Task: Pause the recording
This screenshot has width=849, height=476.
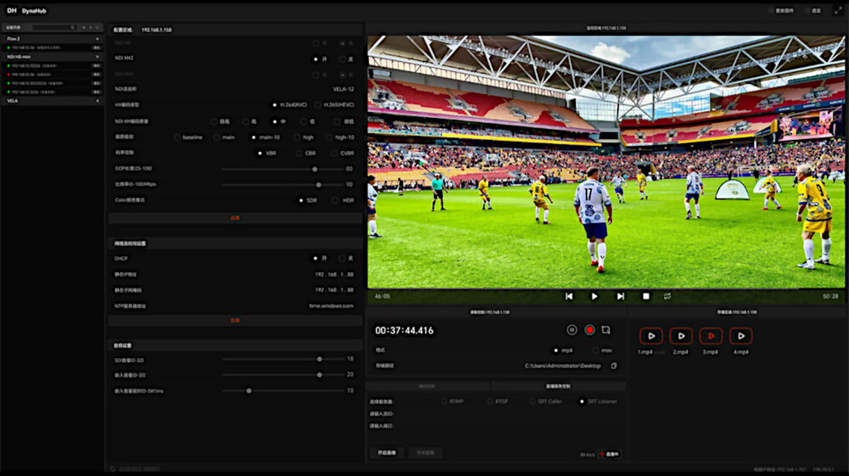Action: pos(571,330)
